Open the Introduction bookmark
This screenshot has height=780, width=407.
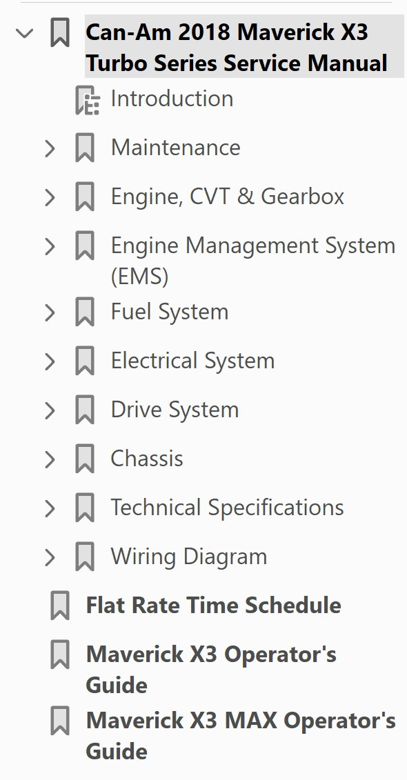coord(171,99)
